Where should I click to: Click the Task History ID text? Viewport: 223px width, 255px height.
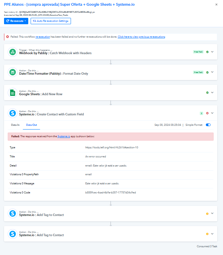[x=49, y=12]
